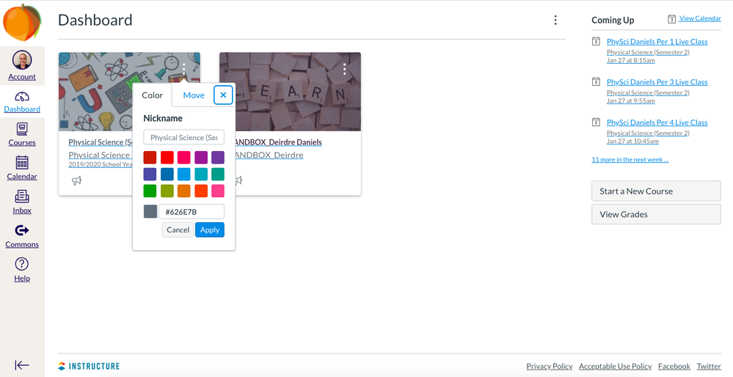Open PhySci Daniels Per 4 Live Class

tap(657, 122)
